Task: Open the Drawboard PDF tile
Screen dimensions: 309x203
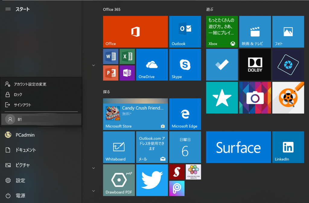Action: (x=119, y=180)
